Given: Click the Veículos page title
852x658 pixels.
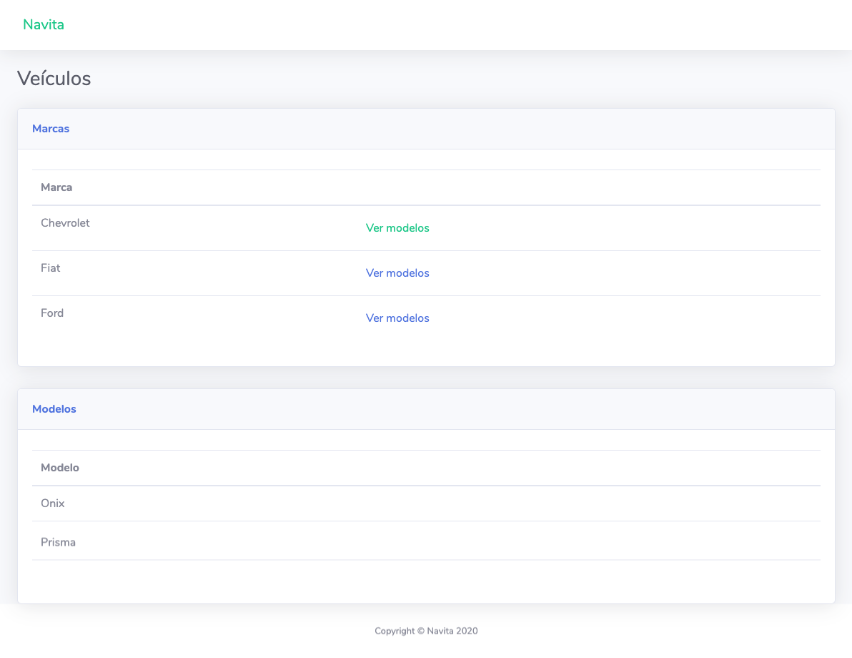Looking at the screenshot, I should [54, 78].
